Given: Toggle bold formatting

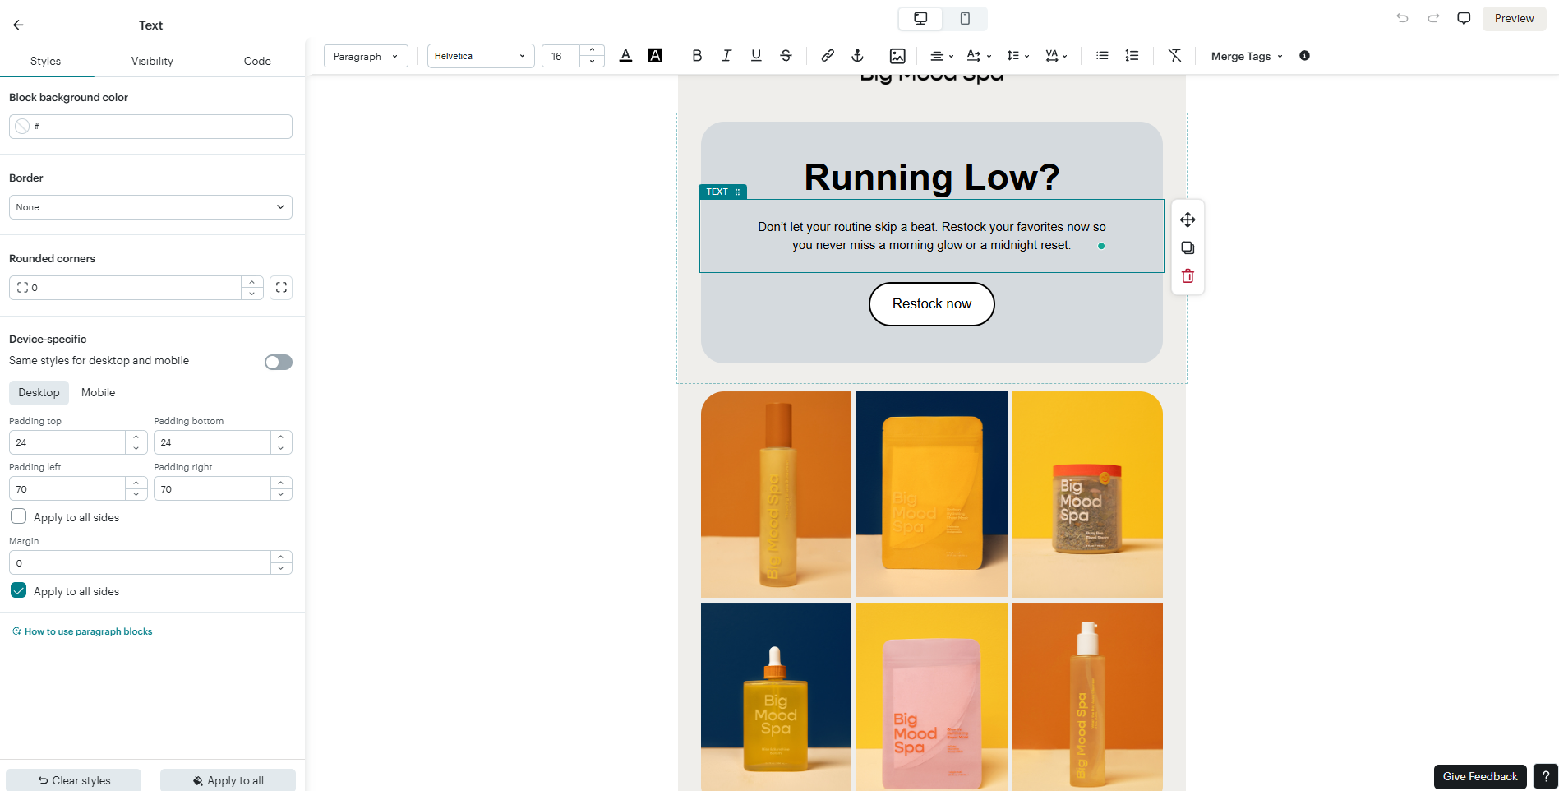Looking at the screenshot, I should pos(697,56).
